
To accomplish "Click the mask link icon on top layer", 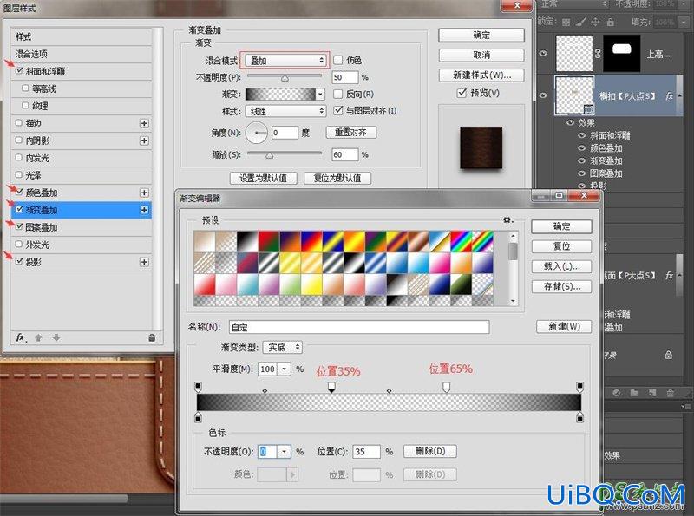I will click(x=598, y=54).
